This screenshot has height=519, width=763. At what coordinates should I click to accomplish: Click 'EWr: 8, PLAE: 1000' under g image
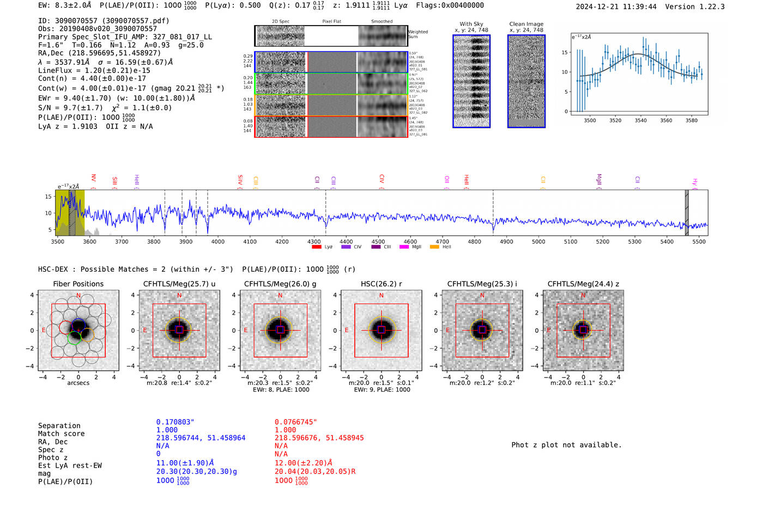click(281, 390)
